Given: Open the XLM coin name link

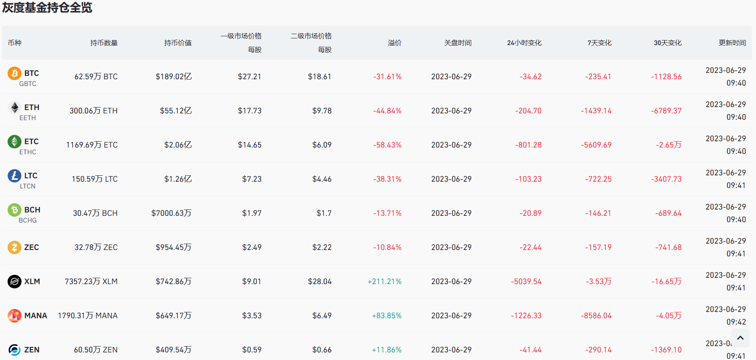Looking at the screenshot, I should click(32, 282).
